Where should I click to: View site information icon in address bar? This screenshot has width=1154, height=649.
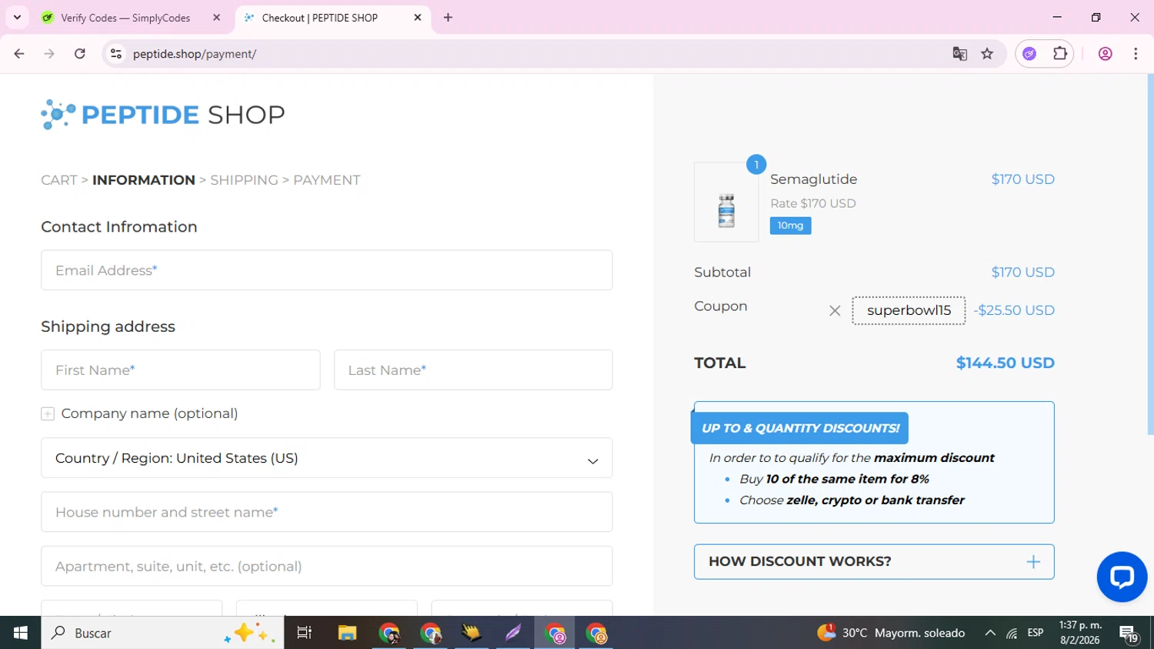click(x=116, y=54)
